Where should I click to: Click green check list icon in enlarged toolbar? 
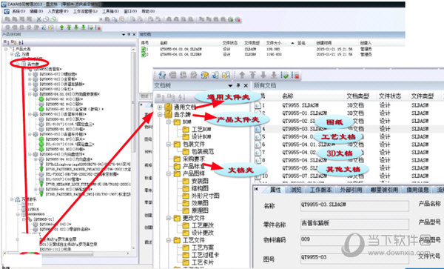pyautogui.click(x=285, y=75)
